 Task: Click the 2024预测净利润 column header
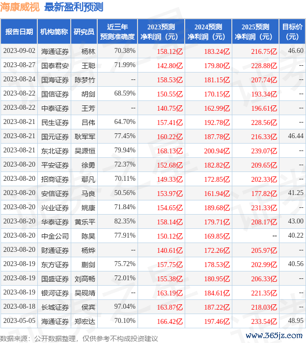click(x=208, y=32)
